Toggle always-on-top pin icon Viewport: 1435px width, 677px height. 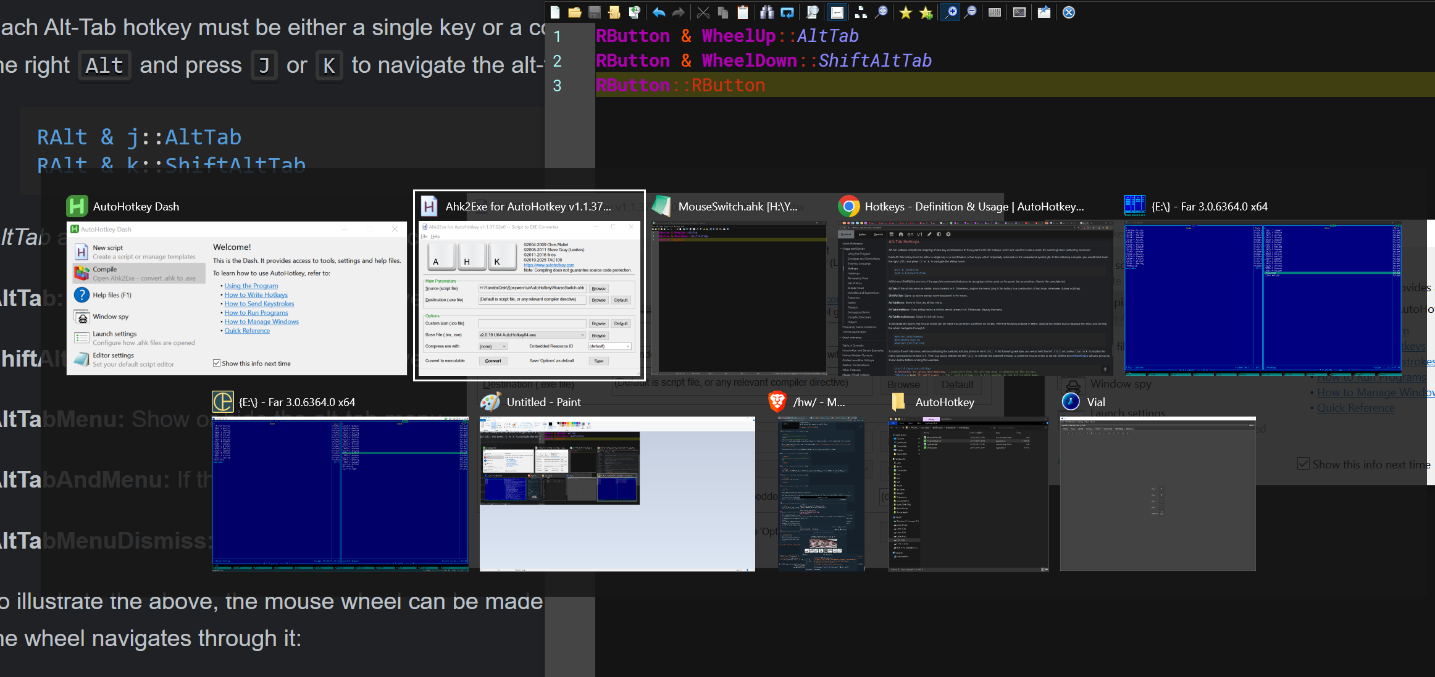pyautogui.click(x=1044, y=12)
